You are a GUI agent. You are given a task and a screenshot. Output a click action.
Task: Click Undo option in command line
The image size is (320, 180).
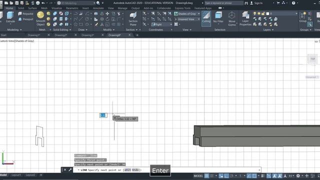pyautogui.click(x=135, y=170)
